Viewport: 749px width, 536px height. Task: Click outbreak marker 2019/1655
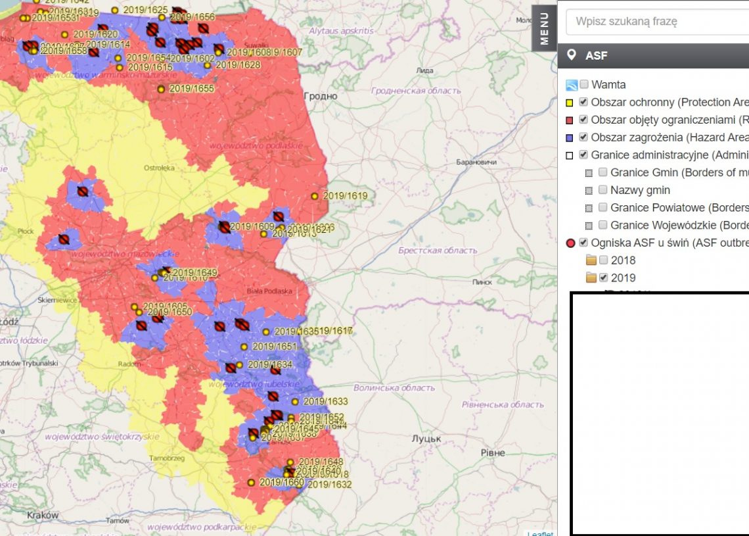(161, 89)
